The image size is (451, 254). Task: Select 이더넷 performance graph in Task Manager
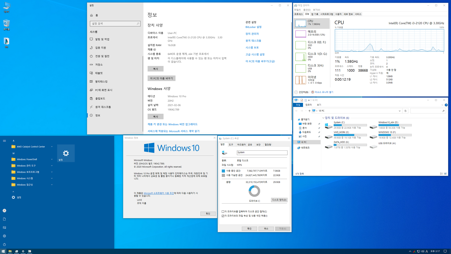click(312, 80)
